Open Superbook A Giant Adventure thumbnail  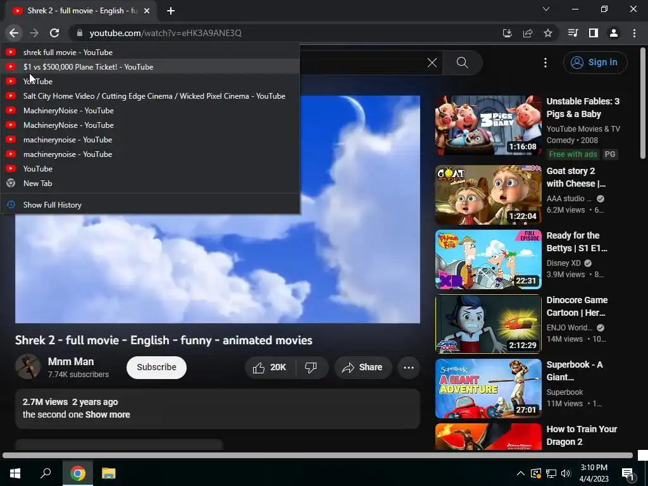point(489,389)
